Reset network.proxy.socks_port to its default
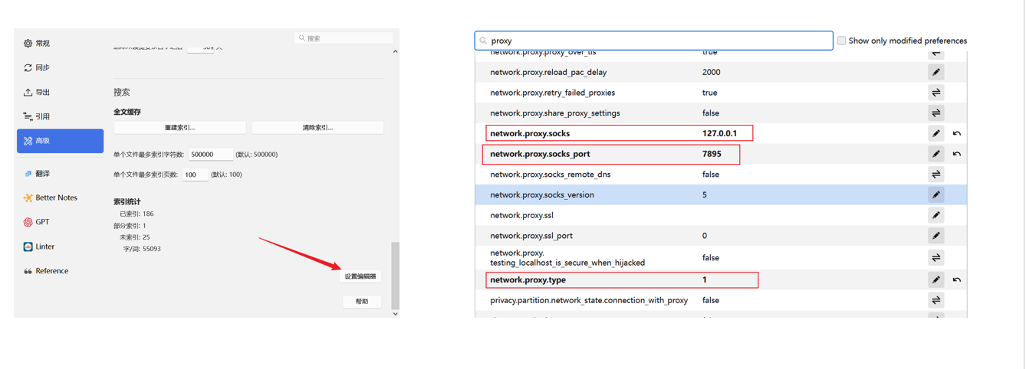 tap(956, 154)
